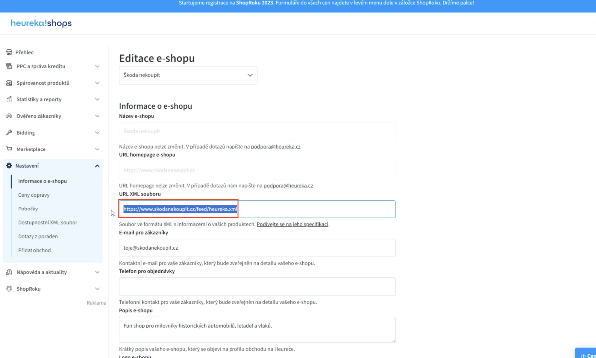This screenshot has height=358, width=596.
Task: Expand Nápověda a aktuality chevron
Action: 97,272
